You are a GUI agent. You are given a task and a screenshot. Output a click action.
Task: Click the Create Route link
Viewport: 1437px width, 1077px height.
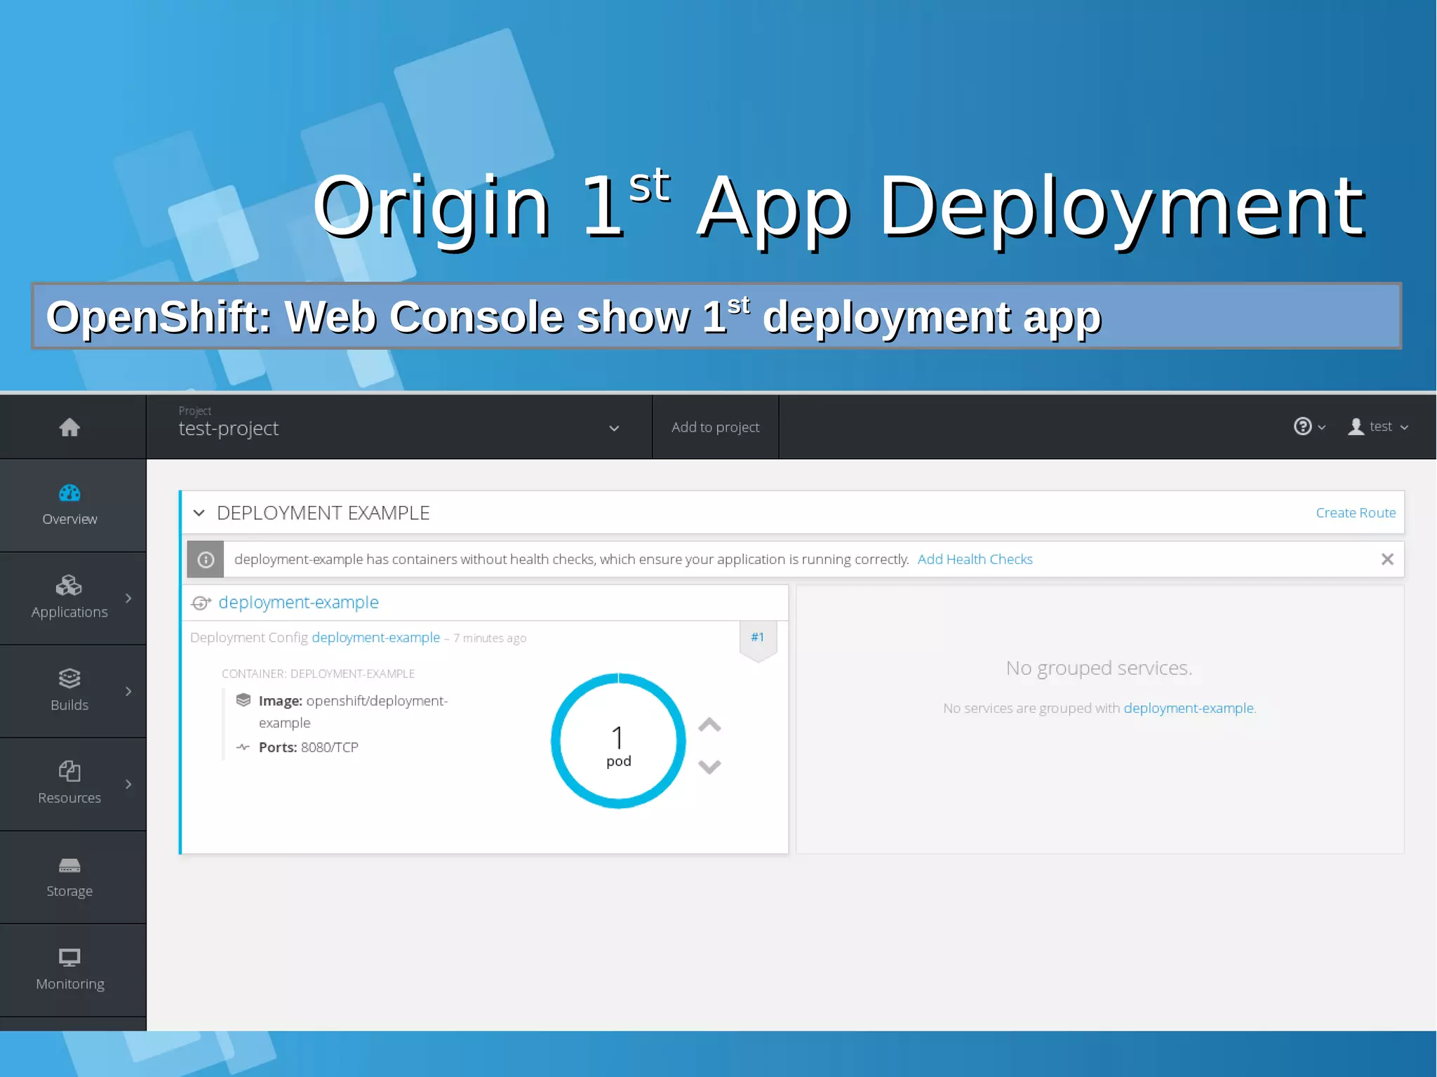[x=1356, y=513]
